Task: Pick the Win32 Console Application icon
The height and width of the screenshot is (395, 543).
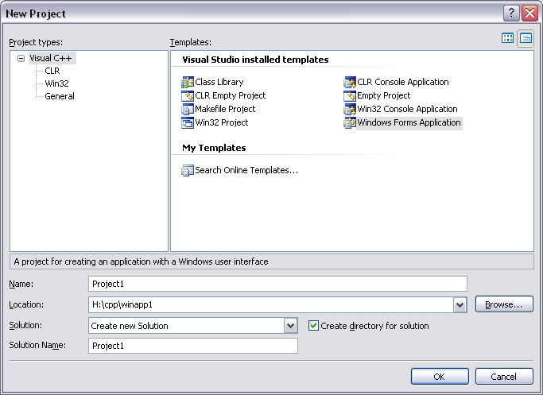Action: [x=350, y=109]
